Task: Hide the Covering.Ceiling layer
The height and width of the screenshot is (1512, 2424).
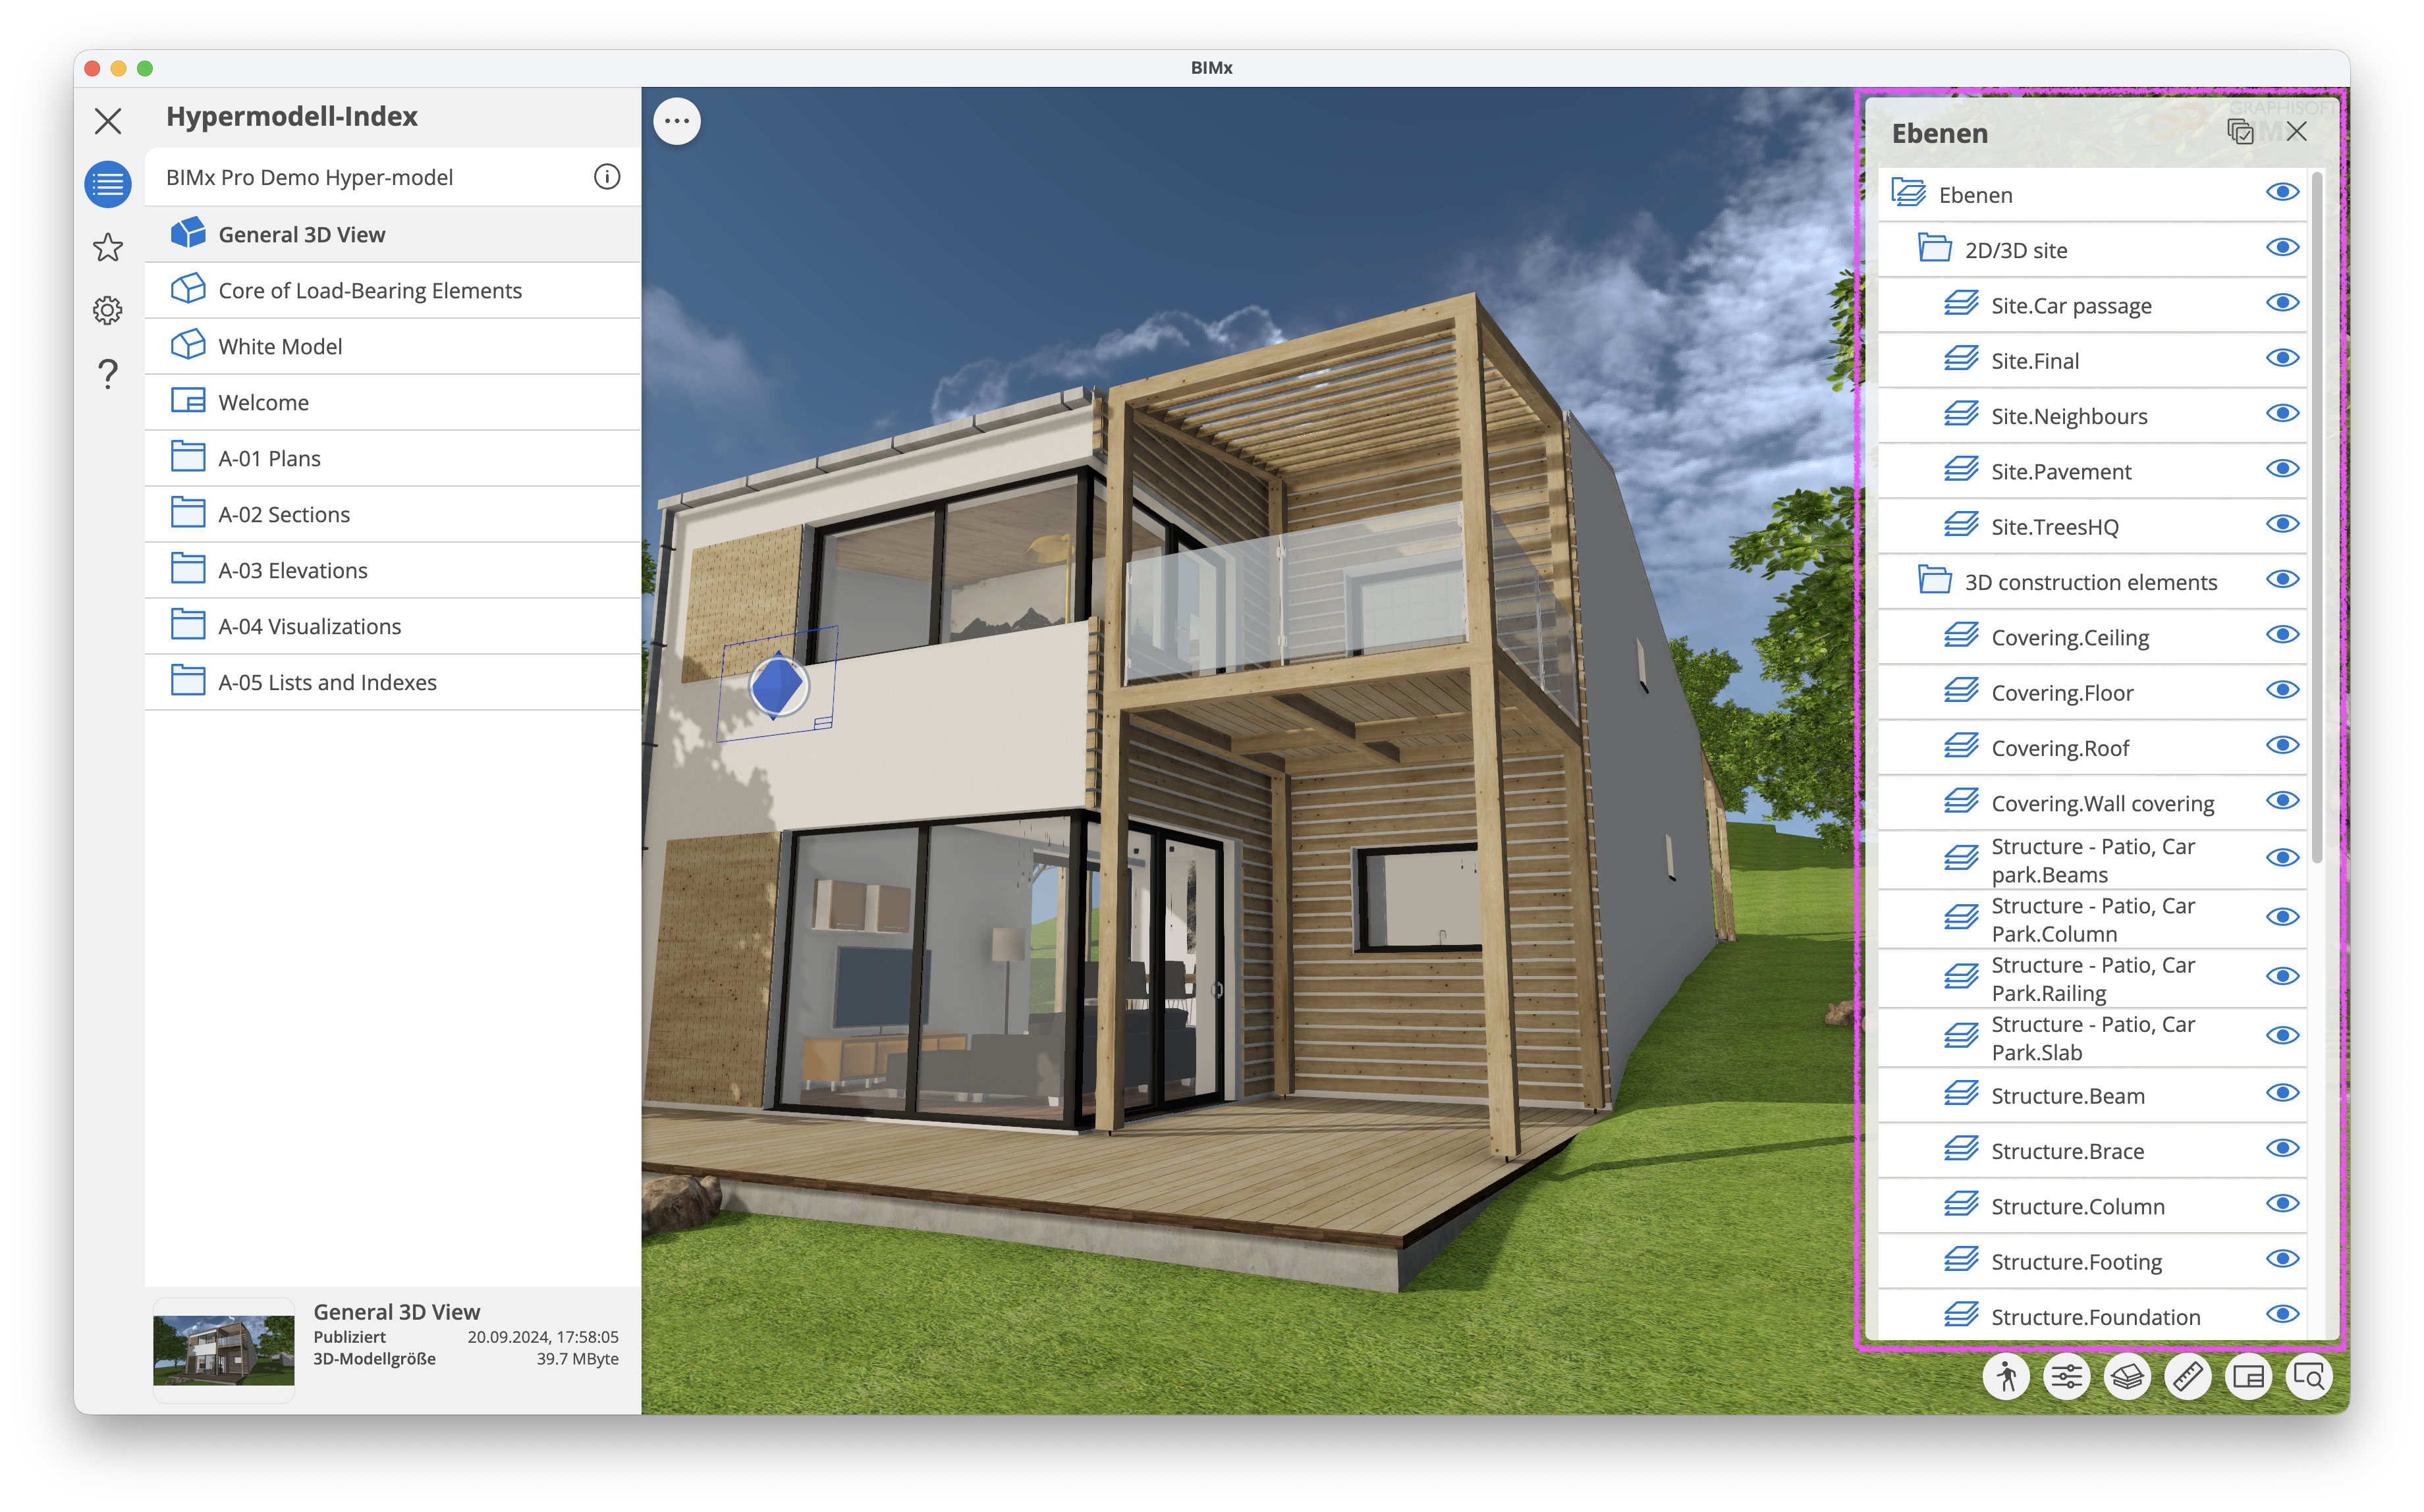Action: (2282, 635)
